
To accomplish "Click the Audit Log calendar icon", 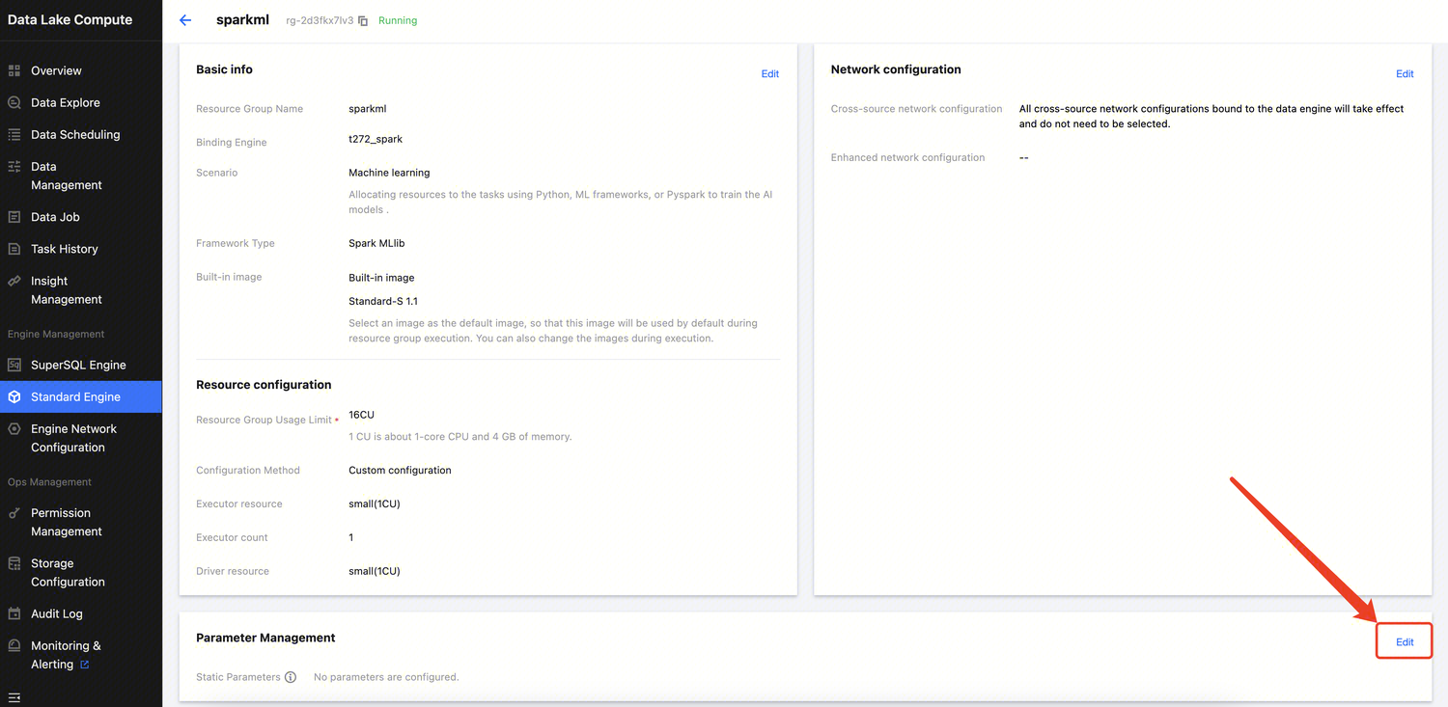I will (14, 613).
